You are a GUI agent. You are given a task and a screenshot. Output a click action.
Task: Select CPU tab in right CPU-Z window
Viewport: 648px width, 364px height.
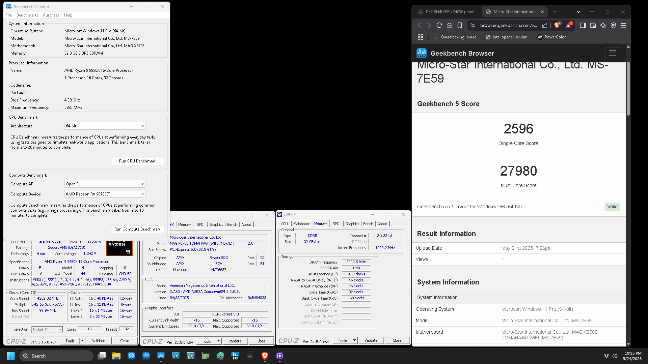click(285, 224)
